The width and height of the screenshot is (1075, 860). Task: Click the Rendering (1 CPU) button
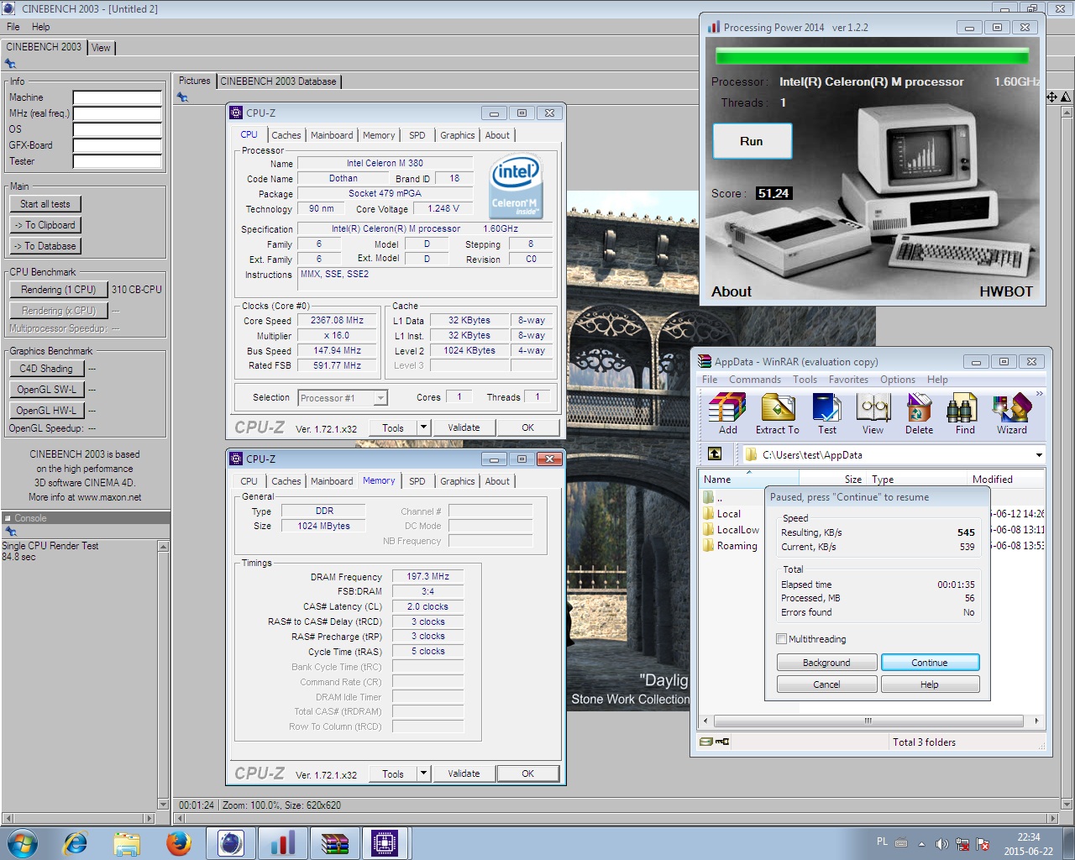tap(59, 290)
